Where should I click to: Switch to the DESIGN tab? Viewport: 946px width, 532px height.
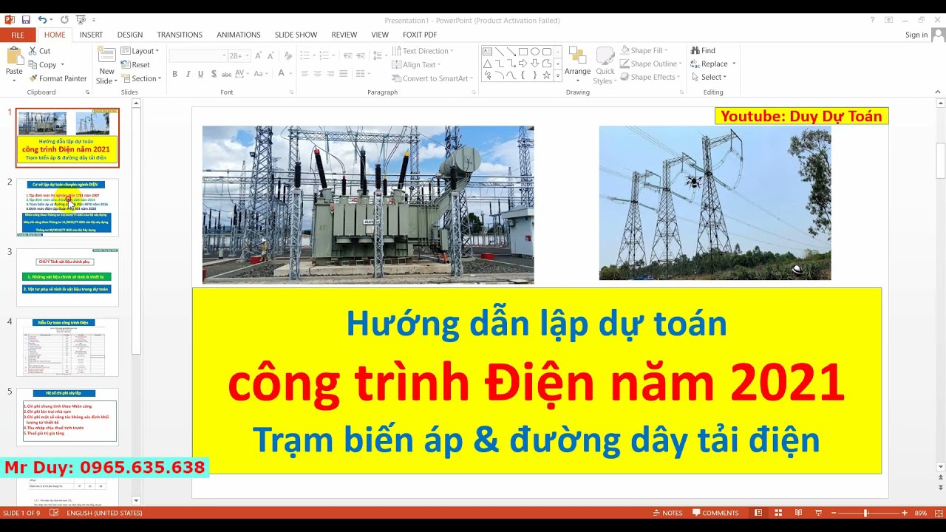(x=129, y=35)
